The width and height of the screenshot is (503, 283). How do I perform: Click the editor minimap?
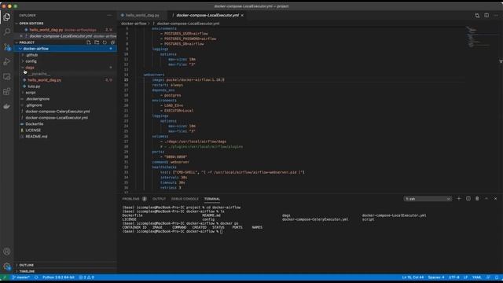click(481, 37)
